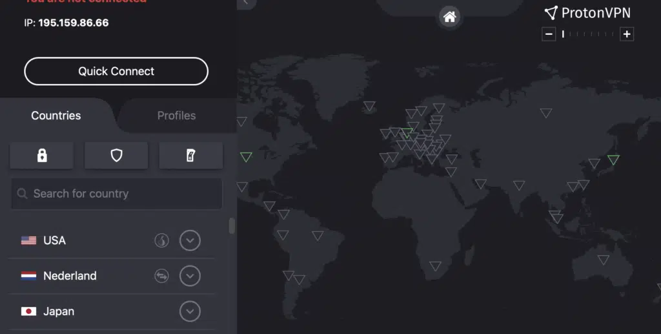The width and height of the screenshot is (661, 334).
Task: Switch to the Countries tab
Action: tap(56, 116)
